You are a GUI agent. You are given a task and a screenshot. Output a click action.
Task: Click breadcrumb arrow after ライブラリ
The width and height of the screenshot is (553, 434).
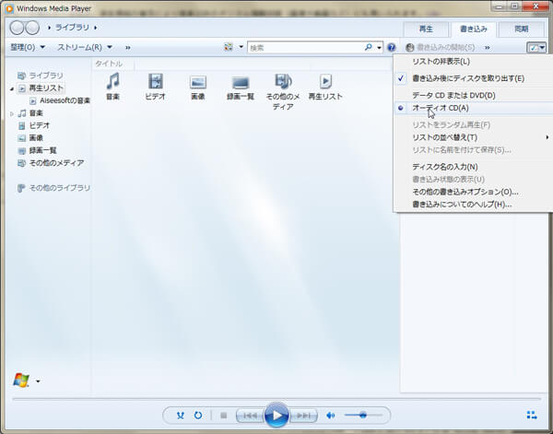point(95,28)
